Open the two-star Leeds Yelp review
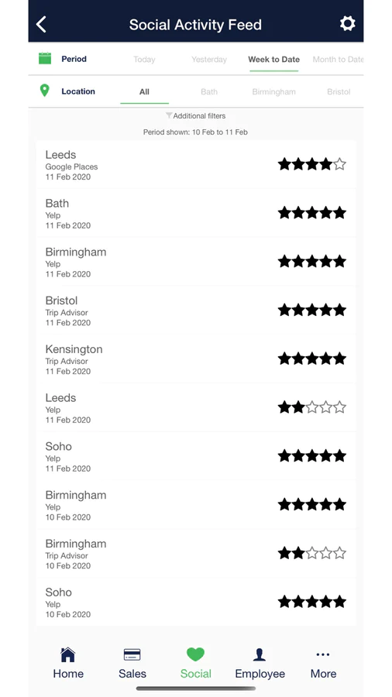392x697 pixels. point(196,407)
